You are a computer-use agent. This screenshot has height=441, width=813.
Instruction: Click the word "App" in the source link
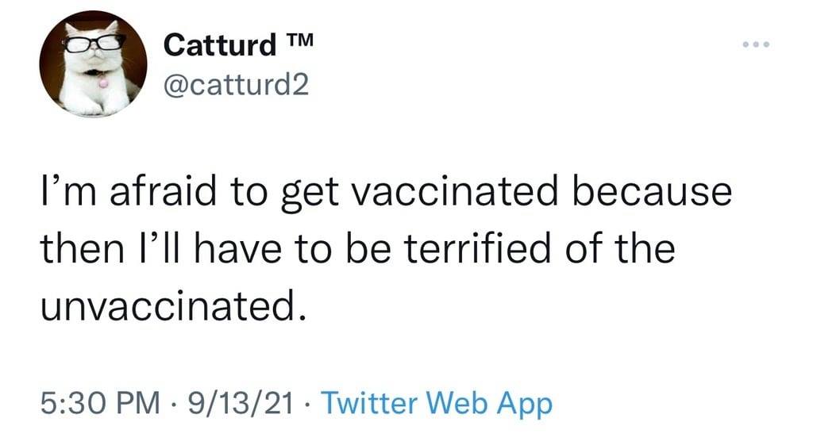tap(524, 405)
